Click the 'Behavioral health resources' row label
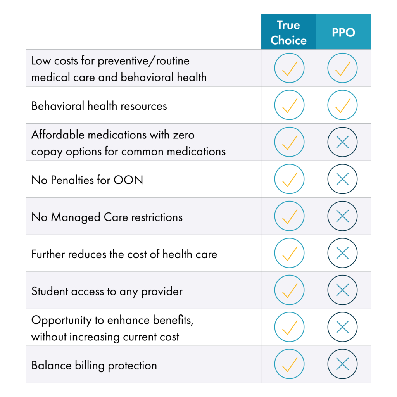 tap(99, 106)
